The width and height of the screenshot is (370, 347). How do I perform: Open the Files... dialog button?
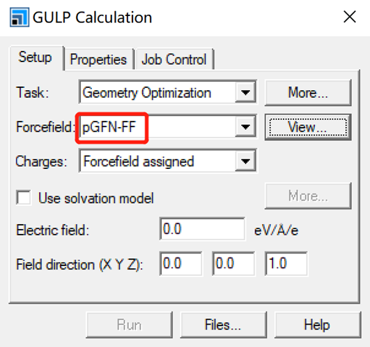(x=223, y=325)
